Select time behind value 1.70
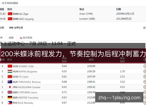This screenshot has width=146, height=105. [122, 71]
